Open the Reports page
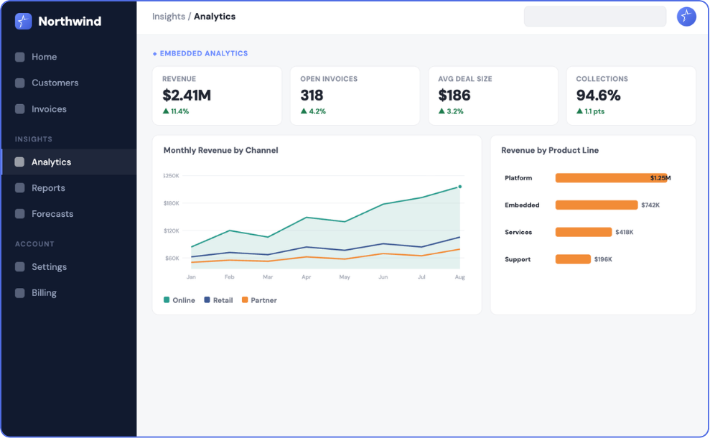Viewport: 710px width, 438px height. [69, 188]
